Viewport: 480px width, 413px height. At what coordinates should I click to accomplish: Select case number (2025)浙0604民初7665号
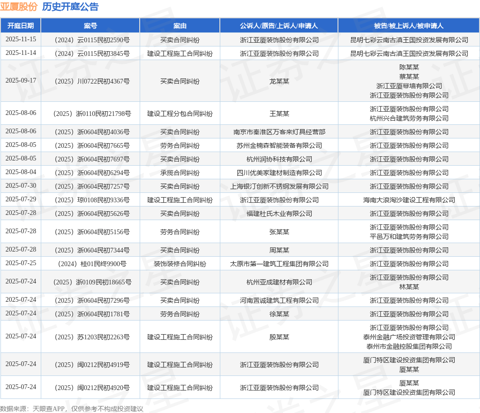[x=90, y=145]
